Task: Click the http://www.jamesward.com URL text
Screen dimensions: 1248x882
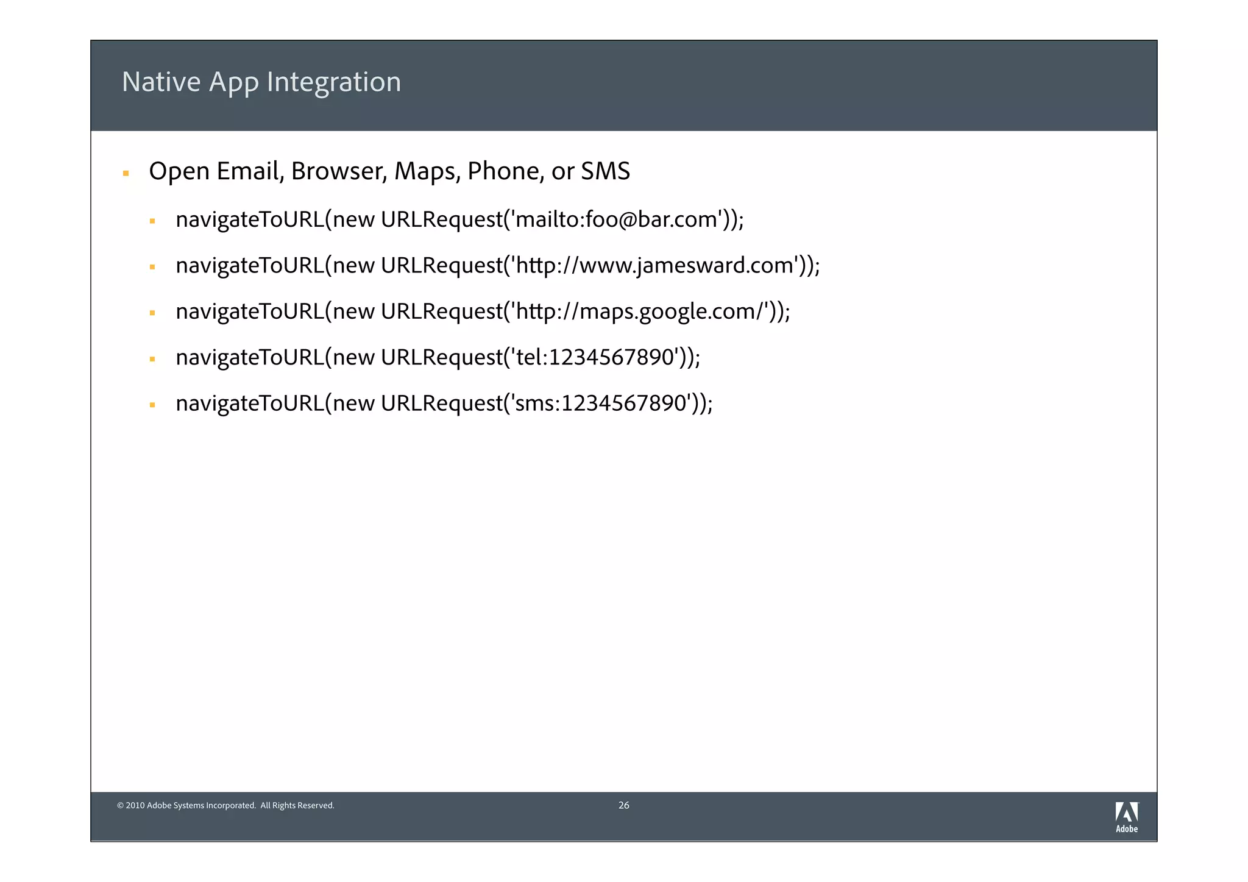Action: (x=656, y=266)
